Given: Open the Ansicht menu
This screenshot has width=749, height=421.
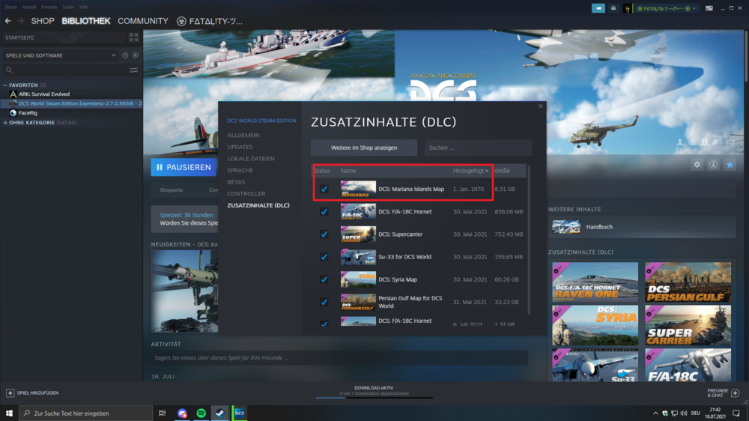Looking at the screenshot, I should click(28, 7).
